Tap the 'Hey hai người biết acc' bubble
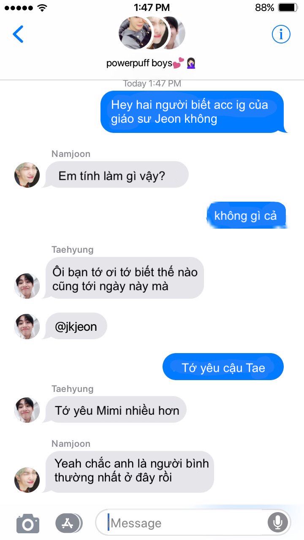The width and height of the screenshot is (304, 540). coord(192,112)
